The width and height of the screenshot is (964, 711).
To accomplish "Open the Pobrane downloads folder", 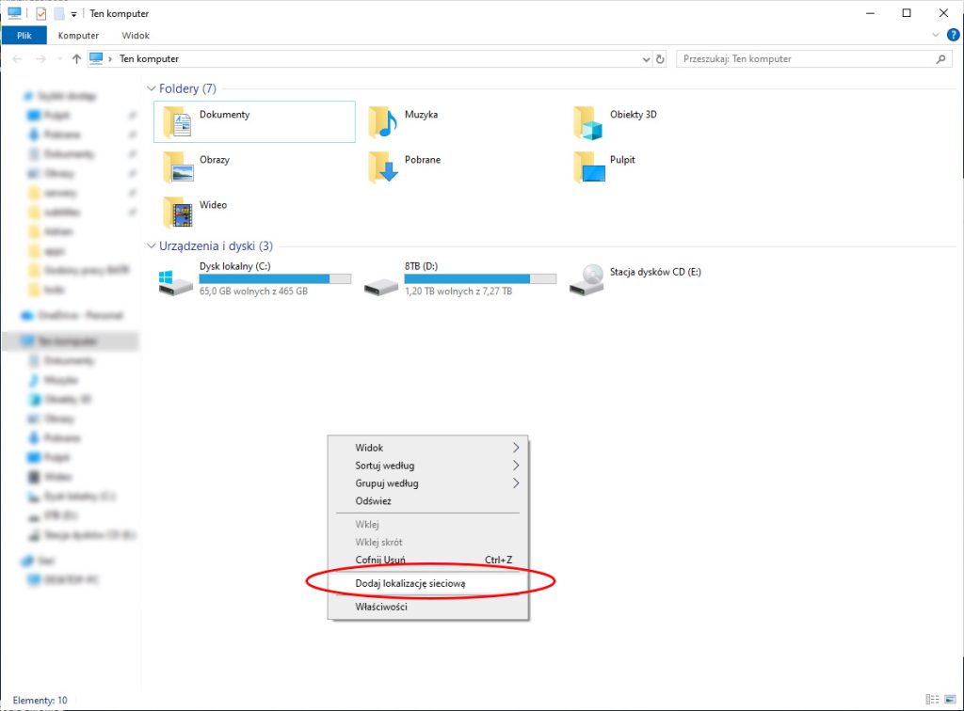I will pyautogui.click(x=383, y=166).
